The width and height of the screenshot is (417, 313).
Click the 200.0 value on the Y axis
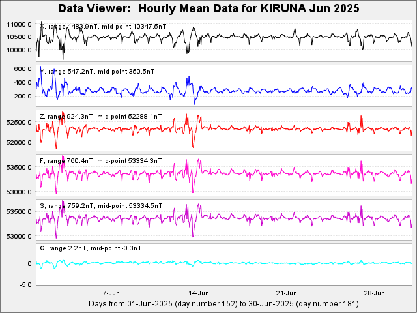24,96
